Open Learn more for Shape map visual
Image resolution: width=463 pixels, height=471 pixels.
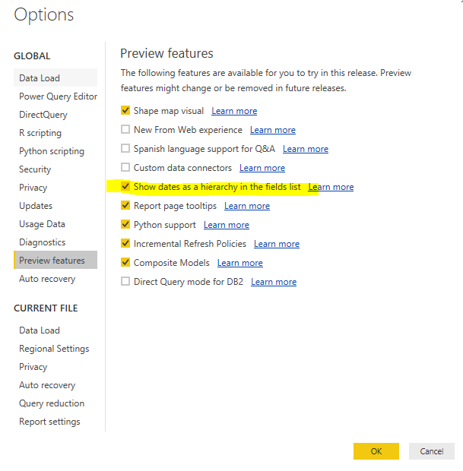234,111
